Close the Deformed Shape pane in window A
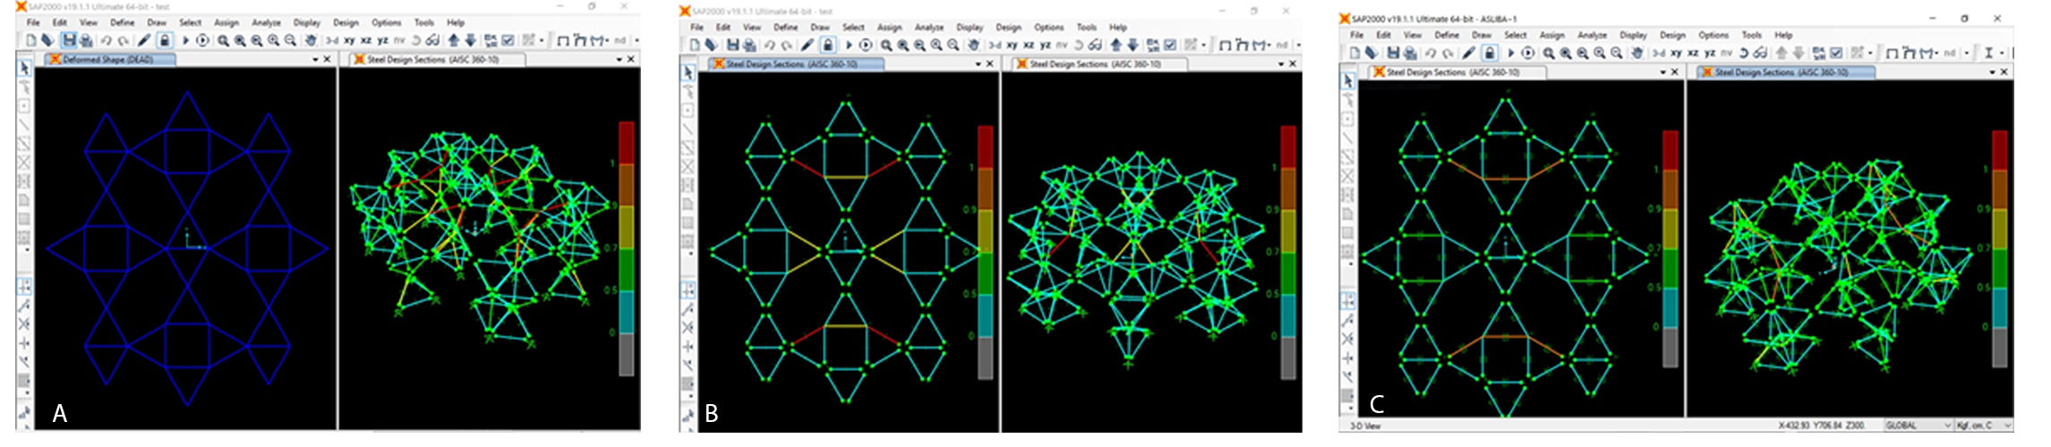The width and height of the screenshot is (2051, 447). pyautogui.click(x=327, y=60)
